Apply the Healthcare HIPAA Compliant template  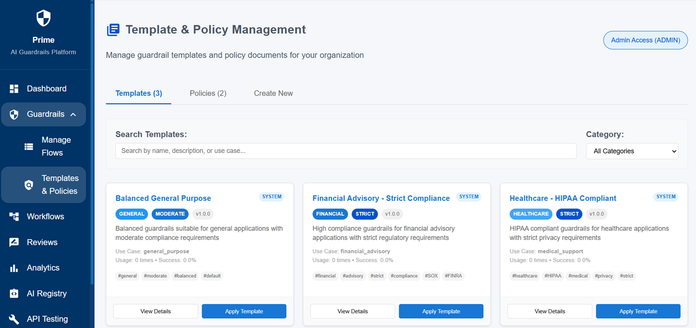click(x=638, y=311)
